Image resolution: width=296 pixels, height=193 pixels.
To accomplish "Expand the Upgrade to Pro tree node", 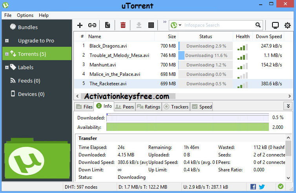I will pos(7,40).
